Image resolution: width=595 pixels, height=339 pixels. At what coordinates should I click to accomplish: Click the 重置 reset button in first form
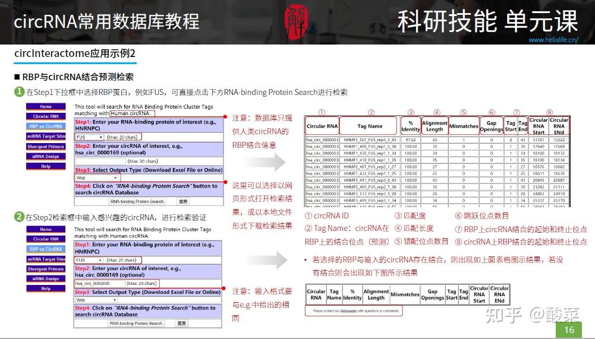tap(183, 201)
